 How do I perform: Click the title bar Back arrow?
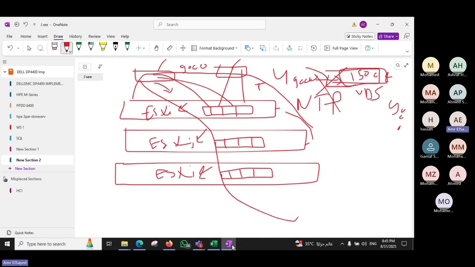coord(17,24)
